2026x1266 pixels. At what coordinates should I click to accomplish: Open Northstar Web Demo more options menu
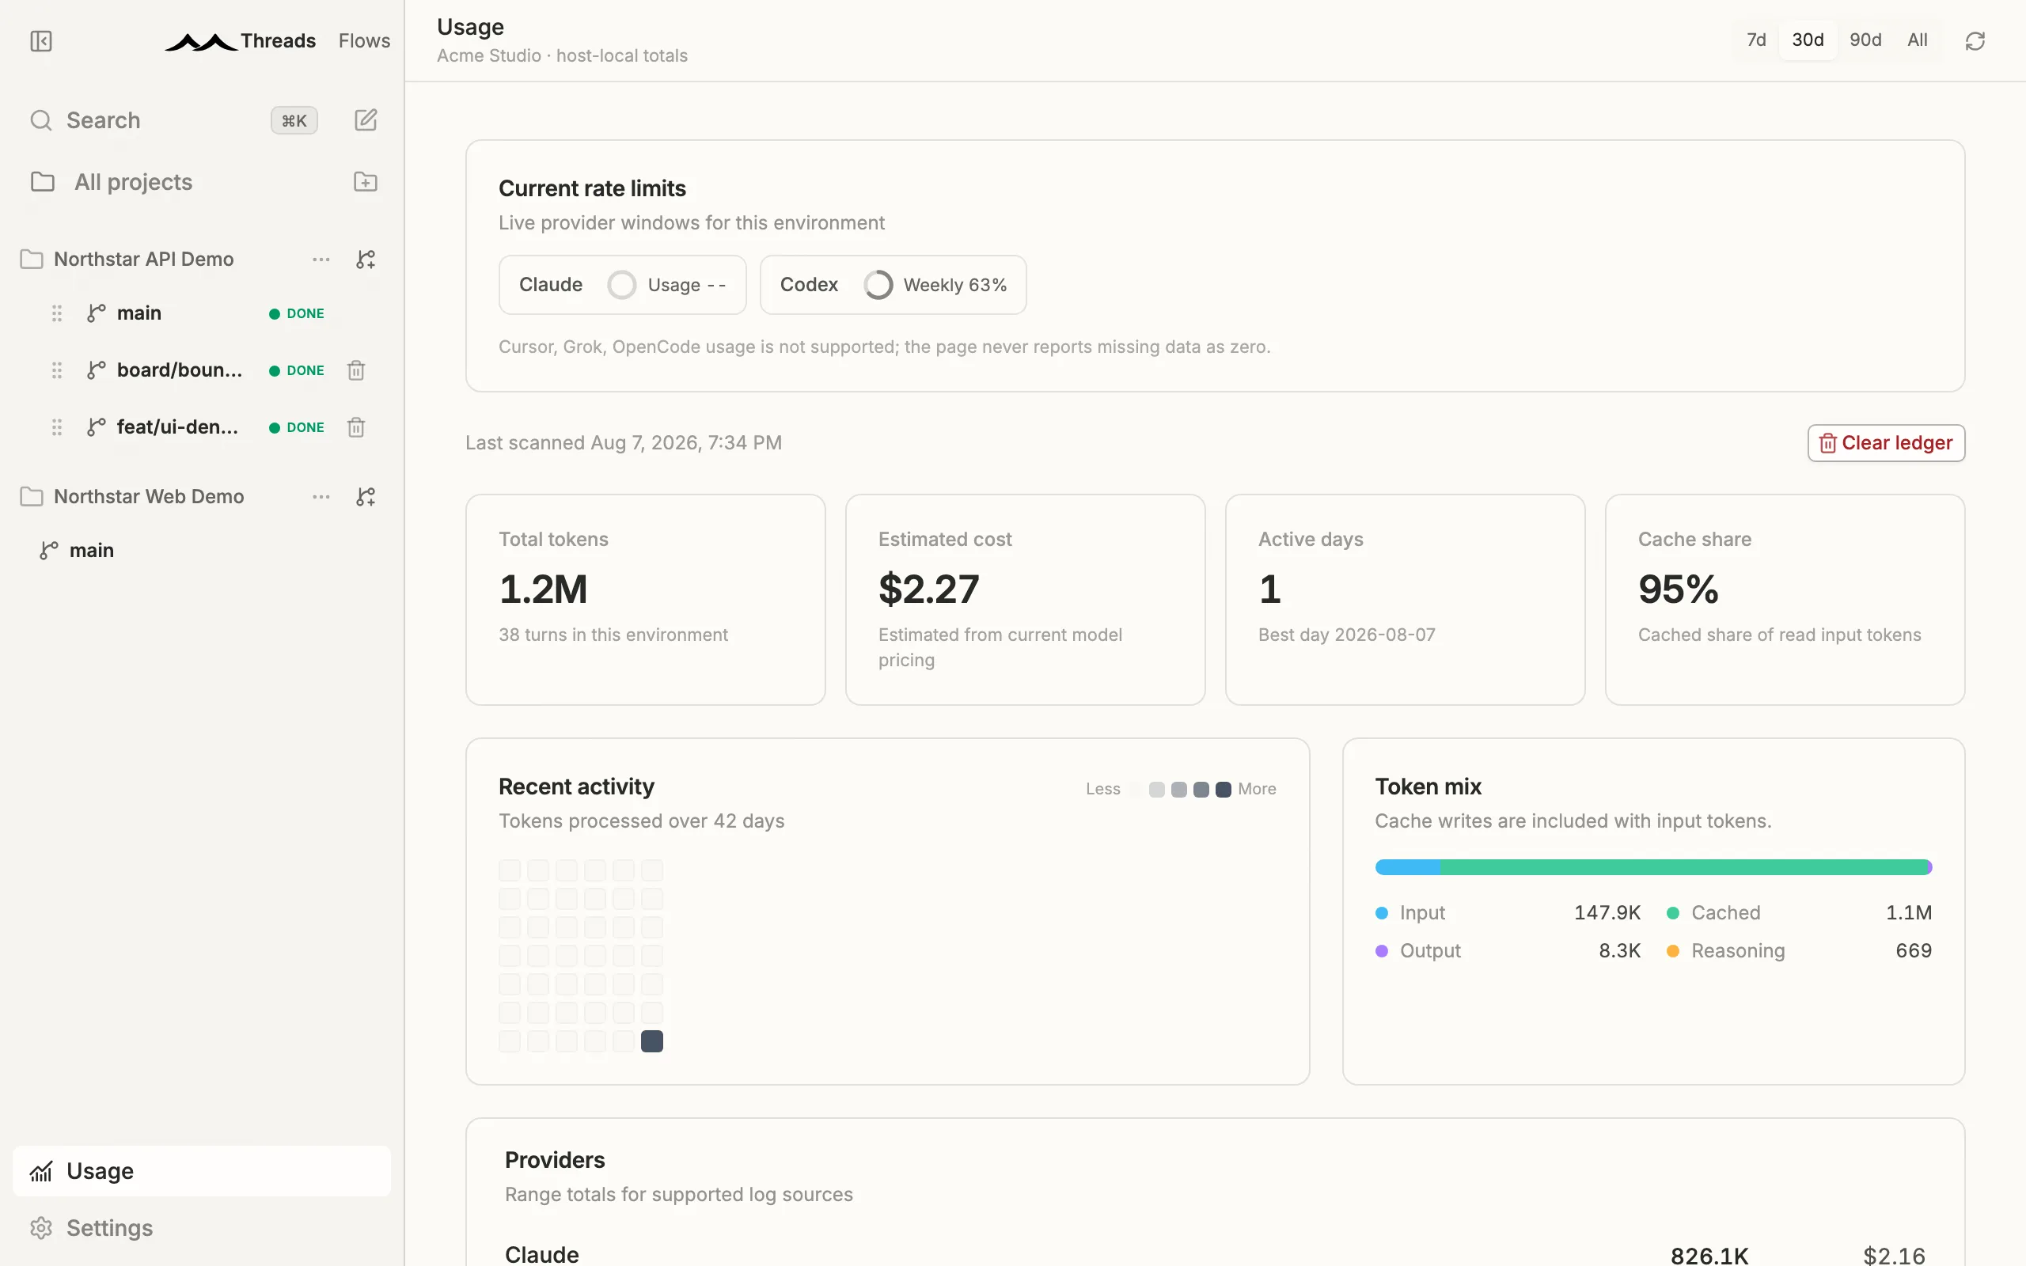point(321,497)
